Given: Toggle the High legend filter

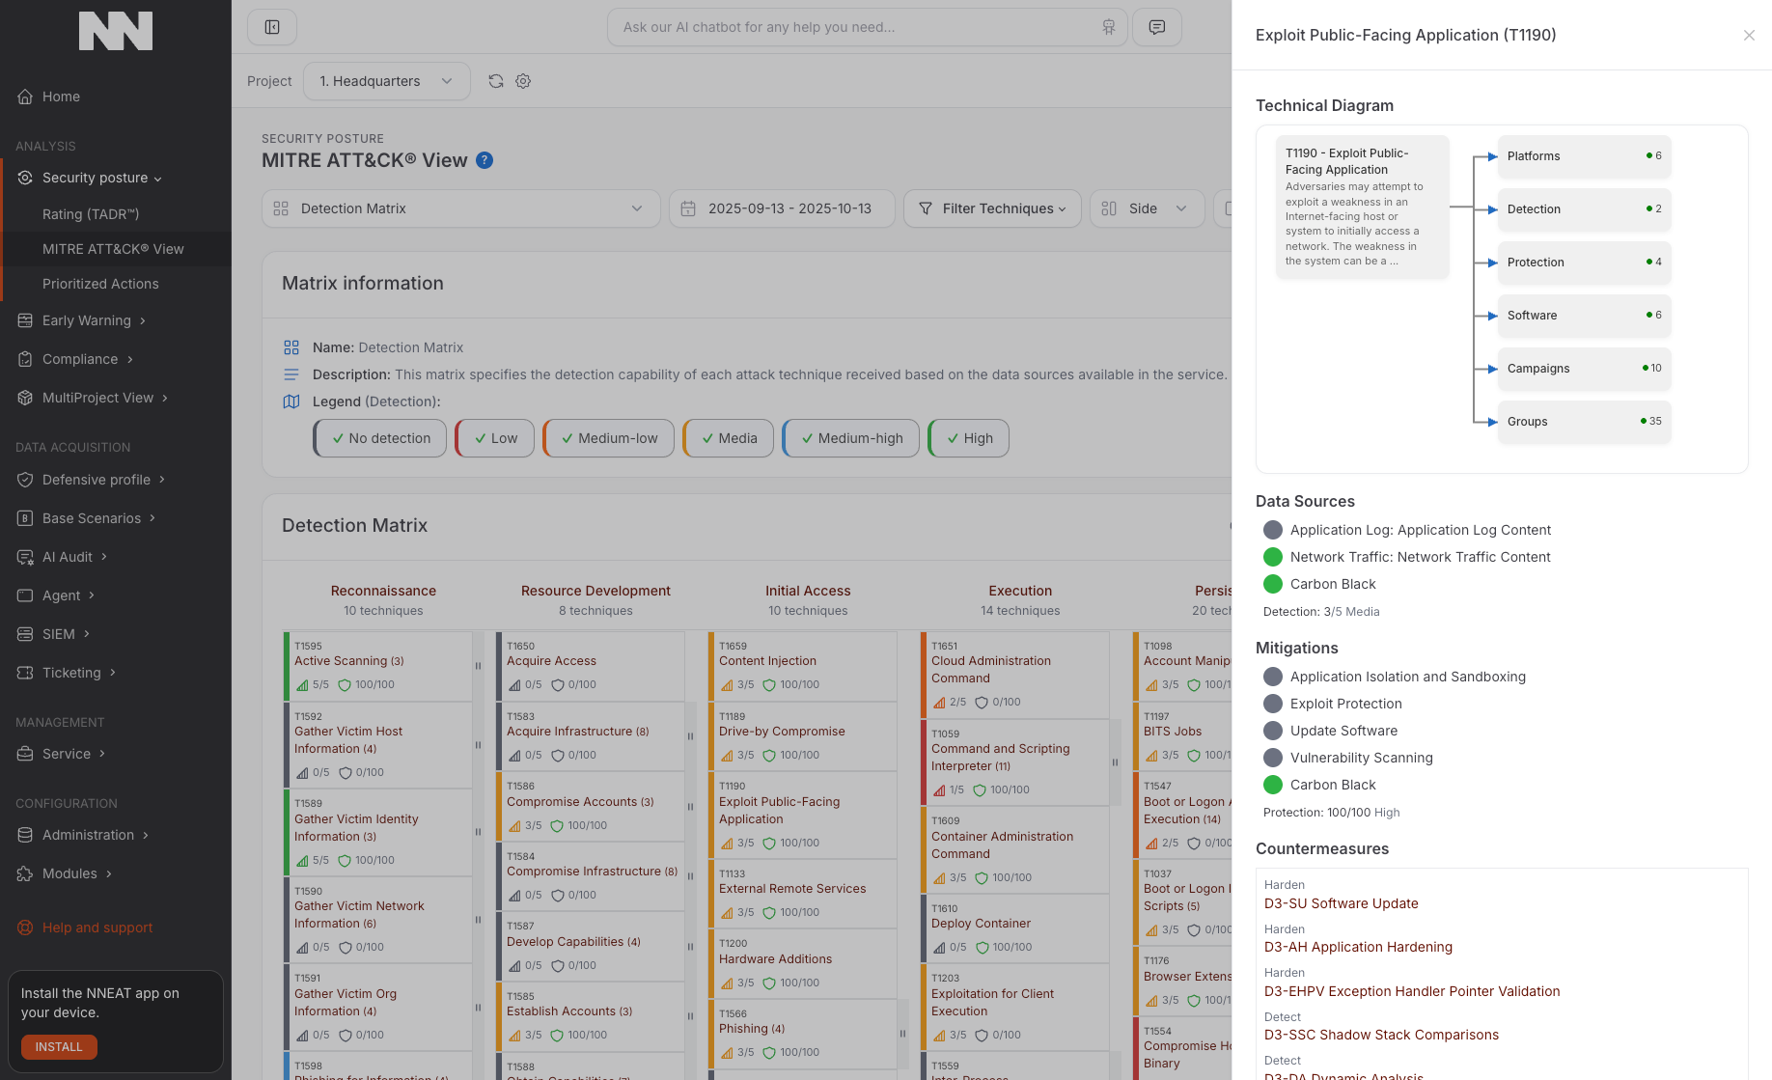Looking at the screenshot, I should point(968,438).
